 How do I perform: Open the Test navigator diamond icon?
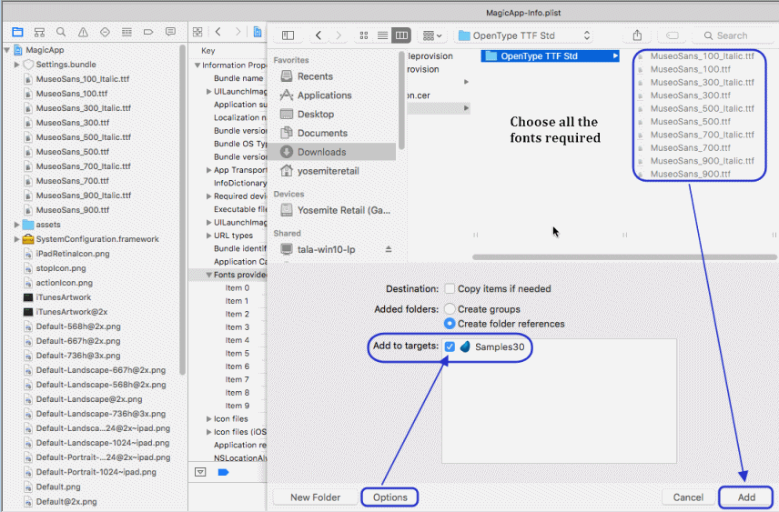click(105, 32)
